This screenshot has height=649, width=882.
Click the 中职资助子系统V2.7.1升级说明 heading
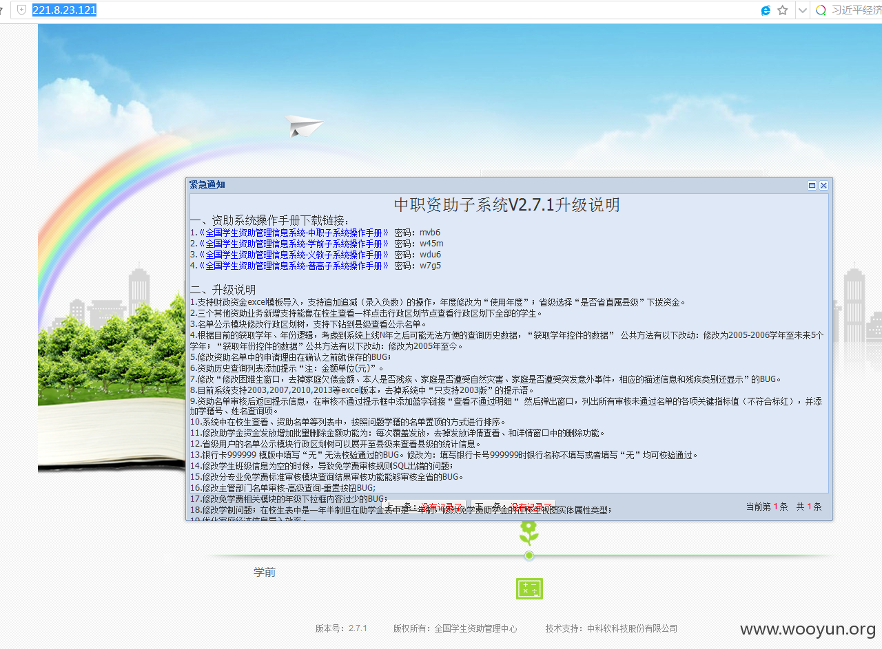pos(507,204)
